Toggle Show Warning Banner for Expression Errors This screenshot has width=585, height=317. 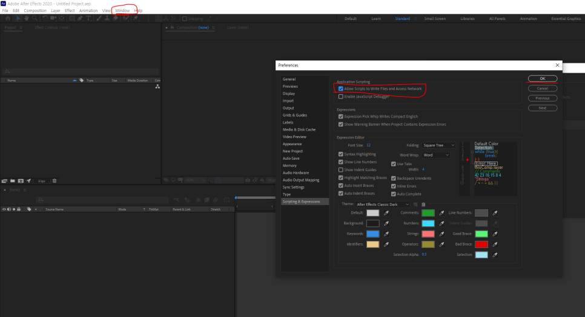340,125
